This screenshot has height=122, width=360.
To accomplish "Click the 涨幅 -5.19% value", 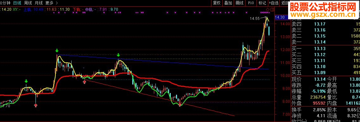I will [x=318, y=91].
